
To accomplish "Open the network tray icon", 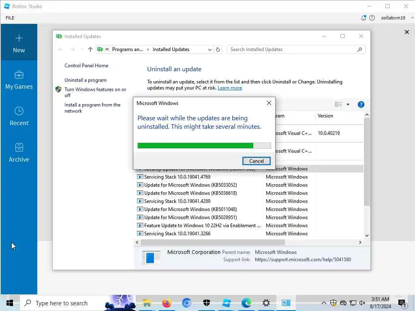I will [x=353, y=303].
